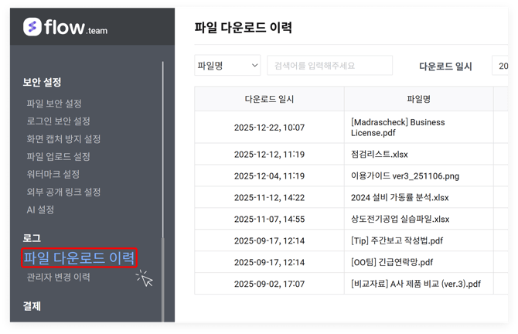Viewport: 518px width, 334px height.
Task: Click the flow.team logo icon
Action: coord(32,27)
